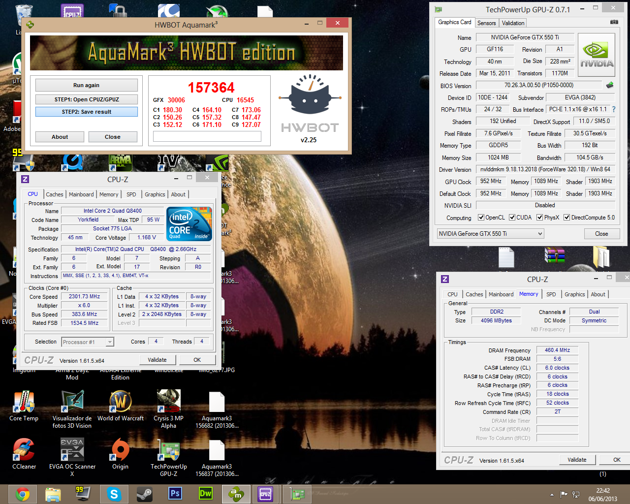Click the GPU name field NVIDIA GeForce GTX 550 Ti
630x504 pixels.
click(525, 37)
